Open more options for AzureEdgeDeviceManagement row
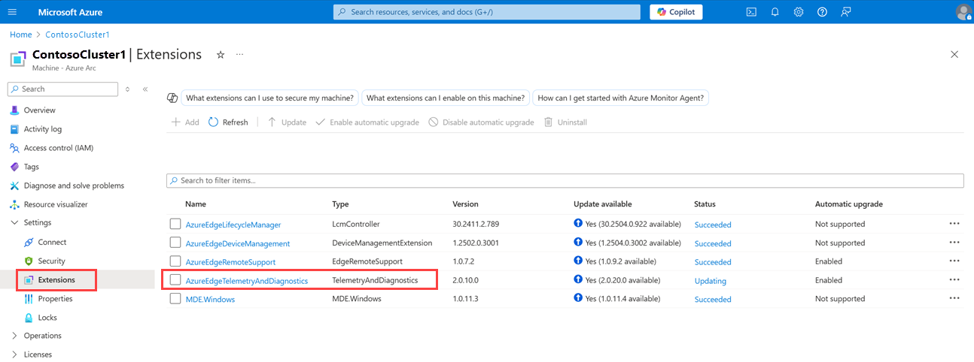Screen dimensions: 974x362 [x=954, y=243]
